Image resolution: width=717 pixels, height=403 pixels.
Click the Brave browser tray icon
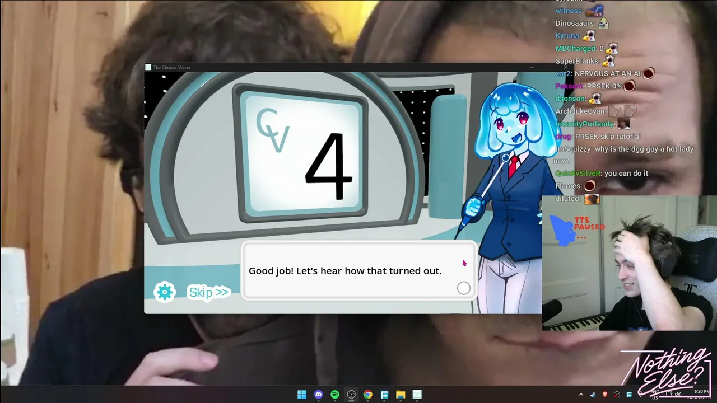605,395
